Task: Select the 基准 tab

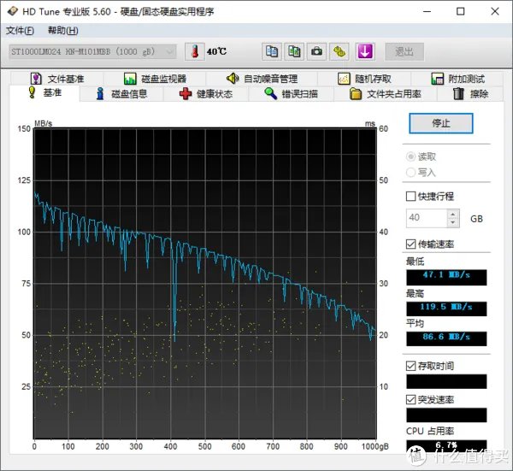Action: click(x=44, y=93)
